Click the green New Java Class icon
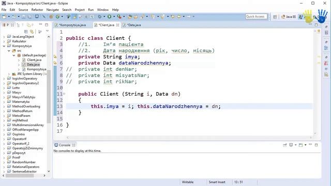This screenshot has width=331, height=186. 57,17
